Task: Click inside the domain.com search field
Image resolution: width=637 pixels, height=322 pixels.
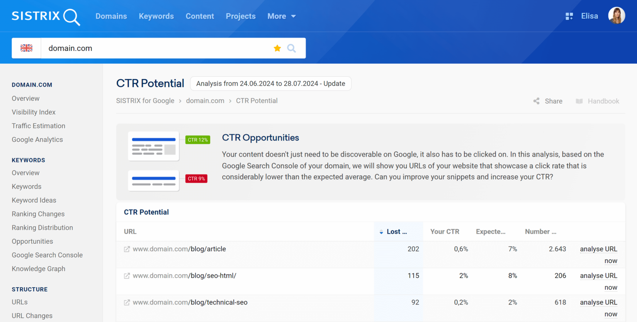Action: click(158, 48)
